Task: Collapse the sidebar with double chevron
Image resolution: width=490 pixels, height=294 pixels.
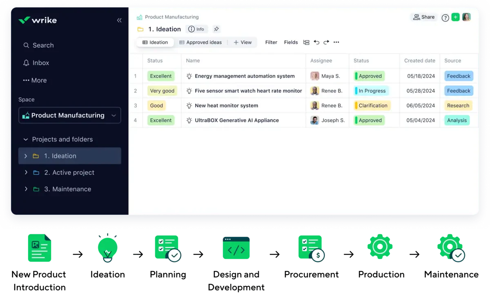Action: 119,20
